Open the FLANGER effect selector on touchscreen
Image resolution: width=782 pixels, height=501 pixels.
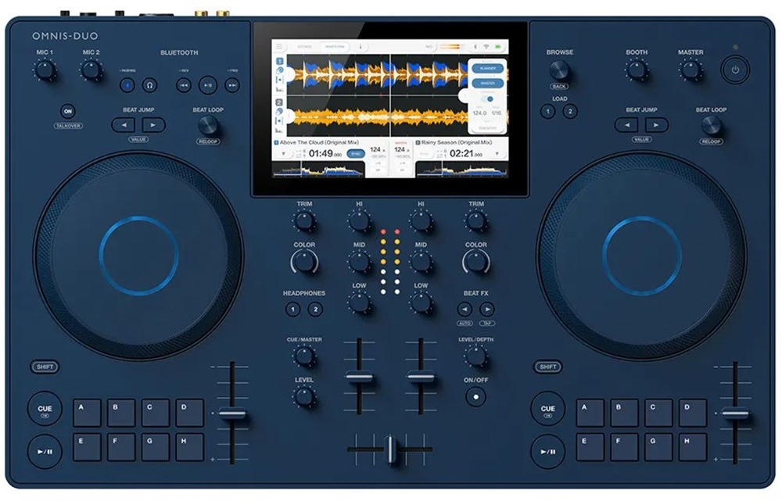[x=487, y=68]
